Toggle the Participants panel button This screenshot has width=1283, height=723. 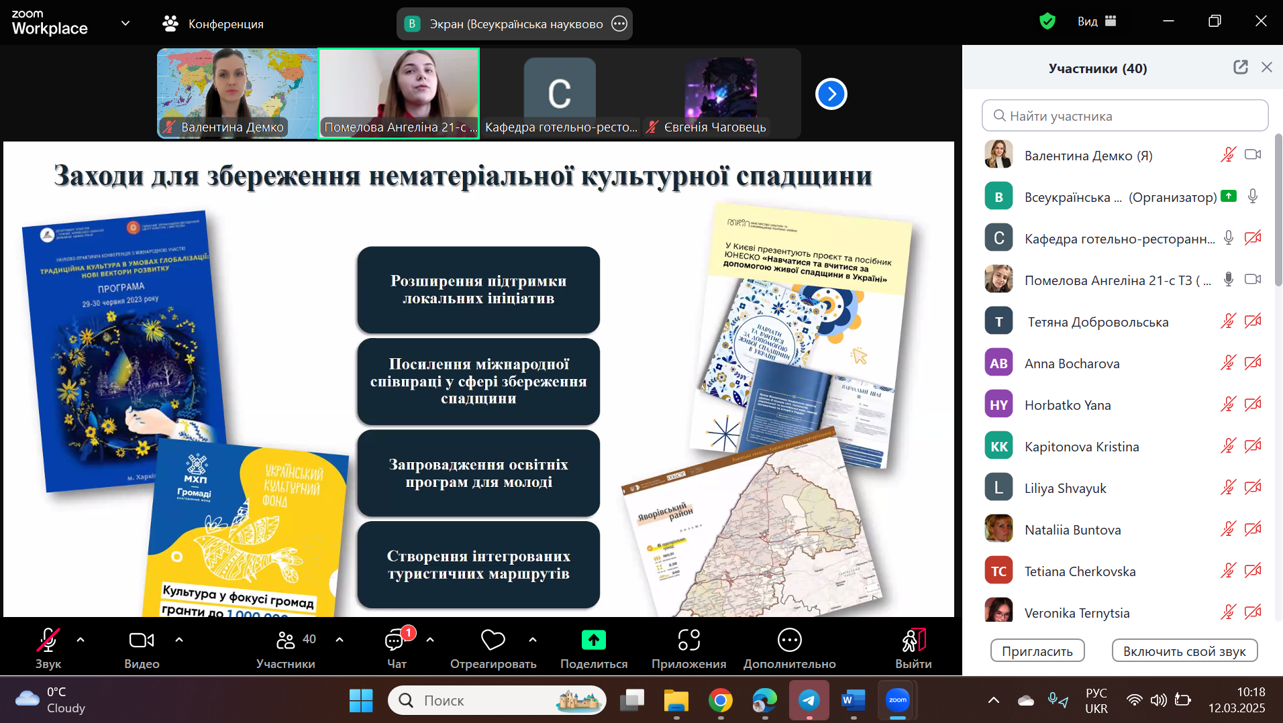pos(286,641)
